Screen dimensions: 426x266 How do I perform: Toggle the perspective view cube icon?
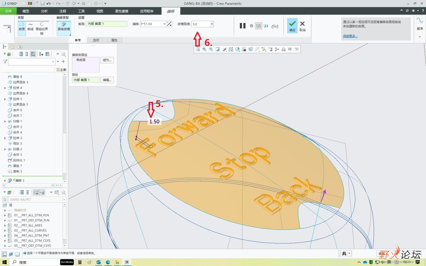251,49
